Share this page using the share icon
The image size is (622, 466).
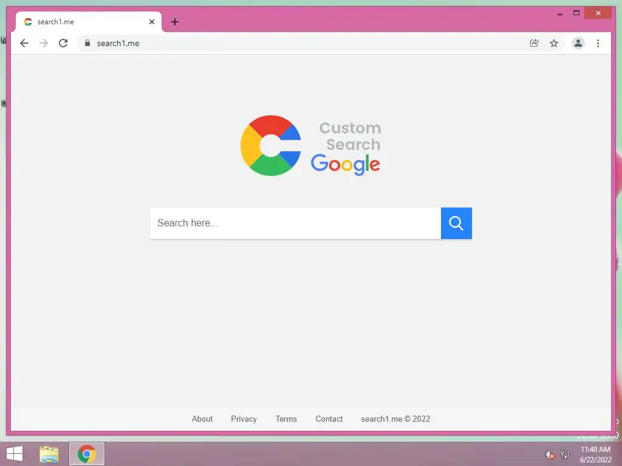coord(535,43)
